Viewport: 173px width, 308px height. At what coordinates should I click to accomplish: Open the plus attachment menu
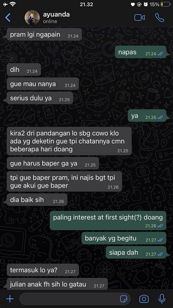click(x=10, y=299)
